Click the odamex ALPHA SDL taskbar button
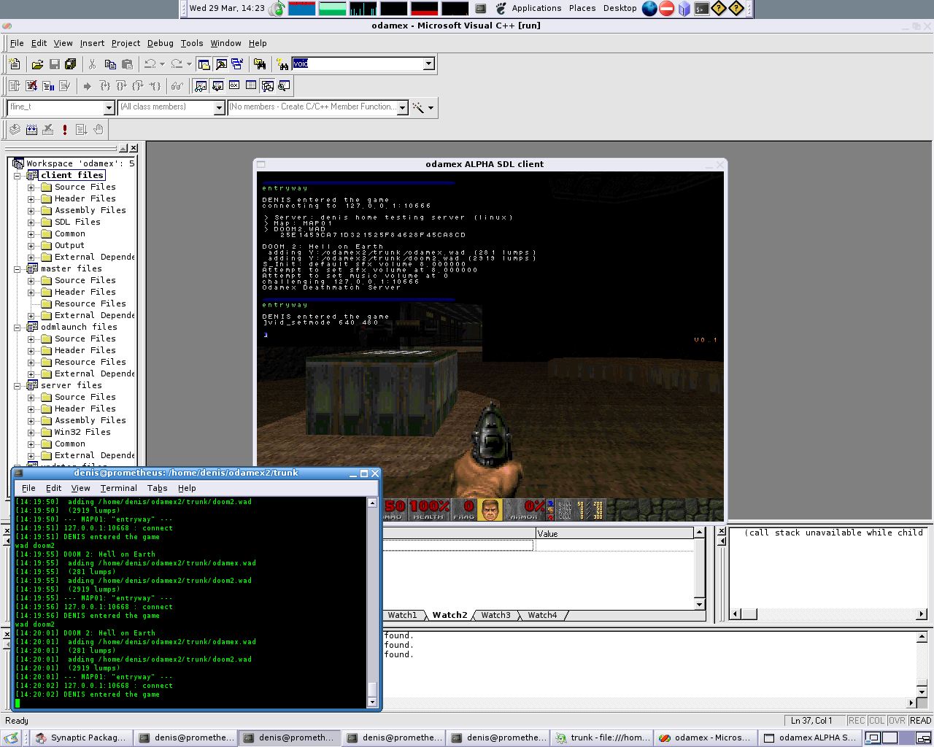Viewport: 934px width, 747px height. tap(810, 738)
